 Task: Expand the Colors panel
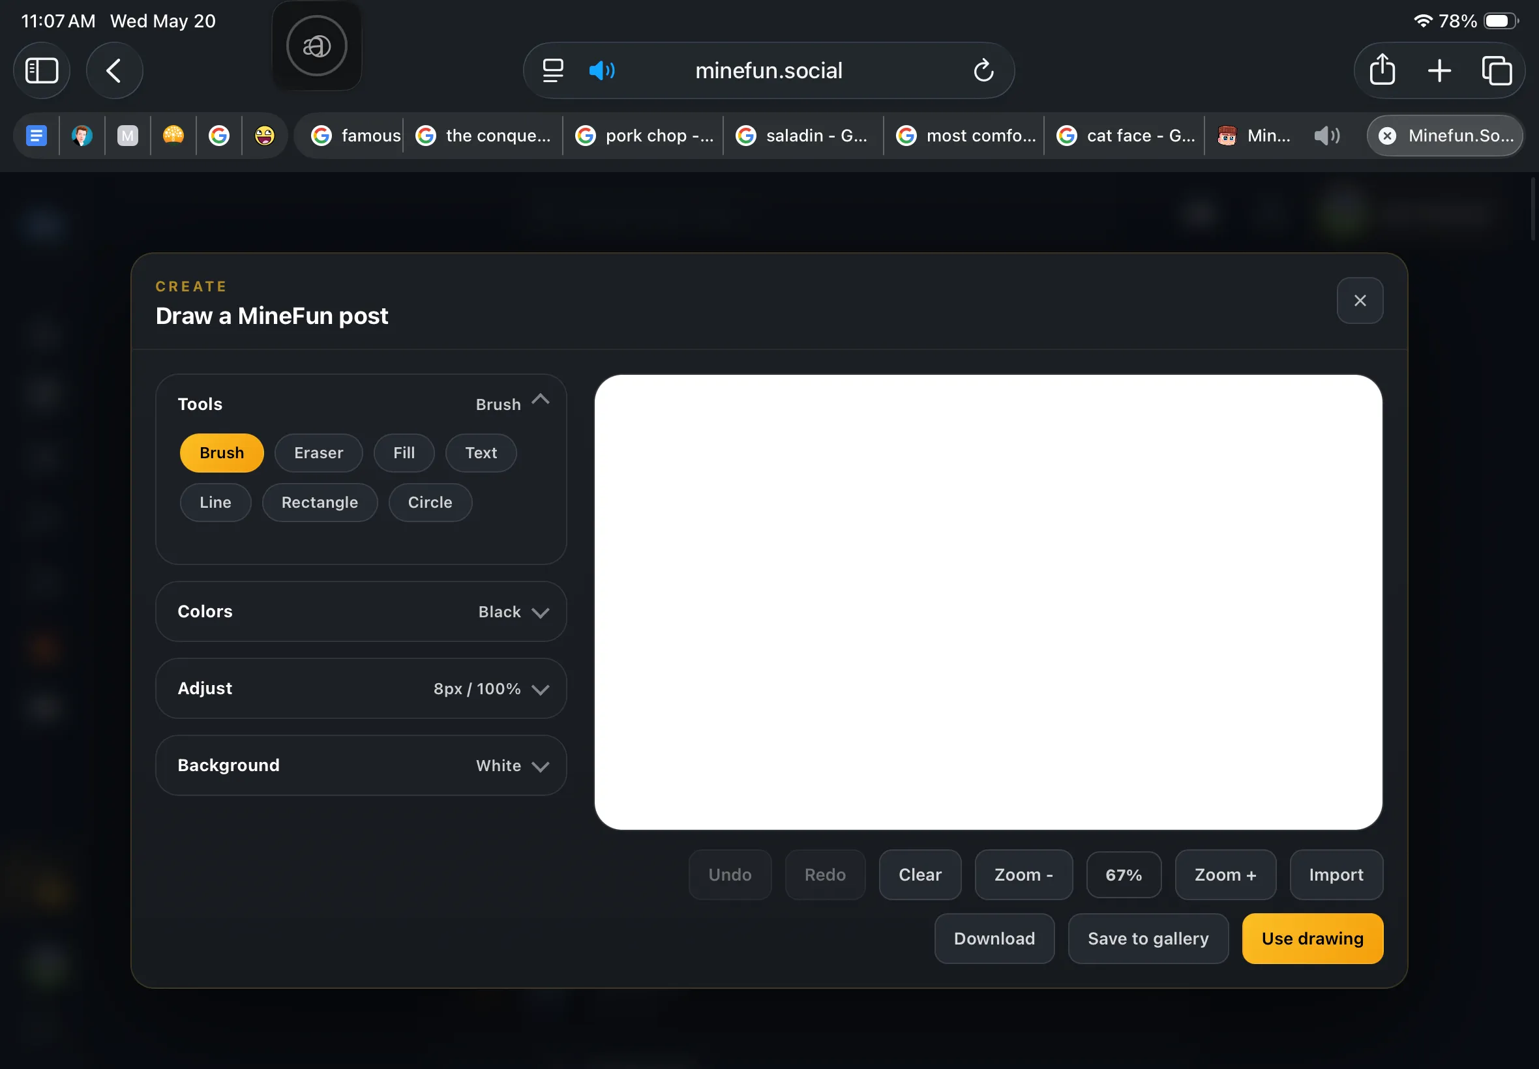[x=361, y=612]
